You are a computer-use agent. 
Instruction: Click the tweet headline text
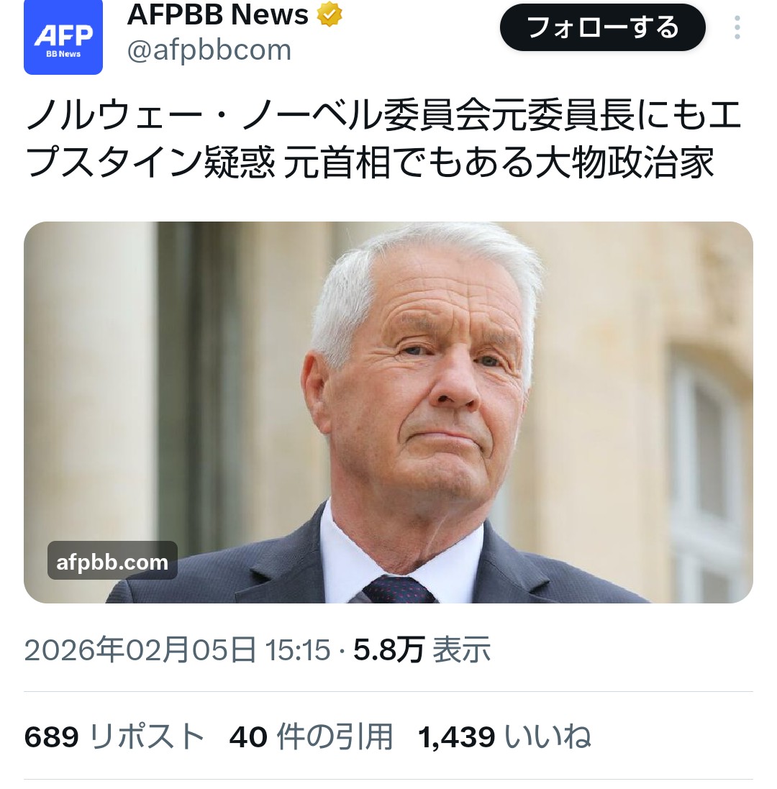tap(383, 138)
